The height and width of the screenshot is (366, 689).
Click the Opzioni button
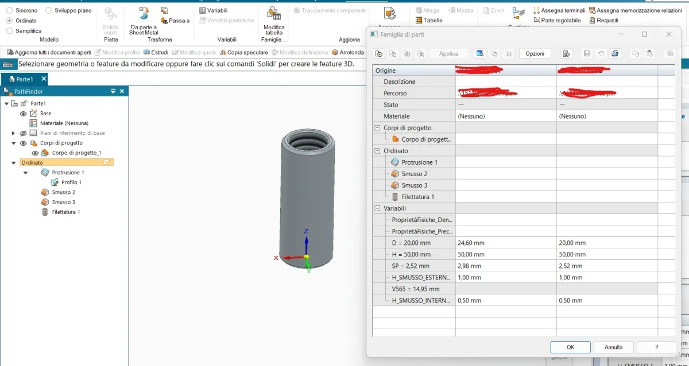point(535,53)
